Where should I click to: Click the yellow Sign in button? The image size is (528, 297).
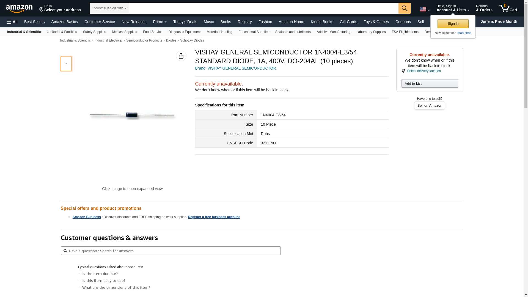(x=453, y=24)
